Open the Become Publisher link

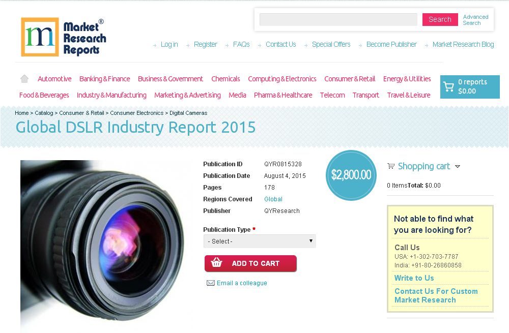[391, 44]
